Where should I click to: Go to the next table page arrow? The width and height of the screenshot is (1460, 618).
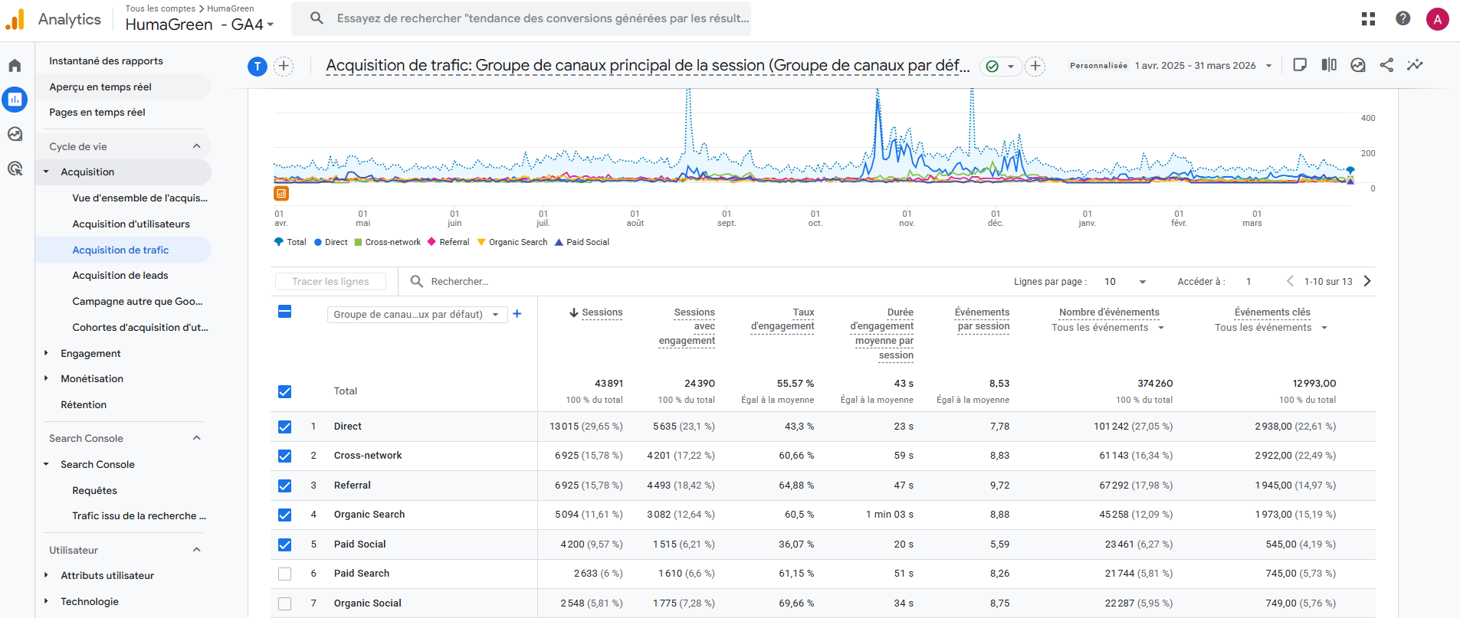(x=1367, y=281)
